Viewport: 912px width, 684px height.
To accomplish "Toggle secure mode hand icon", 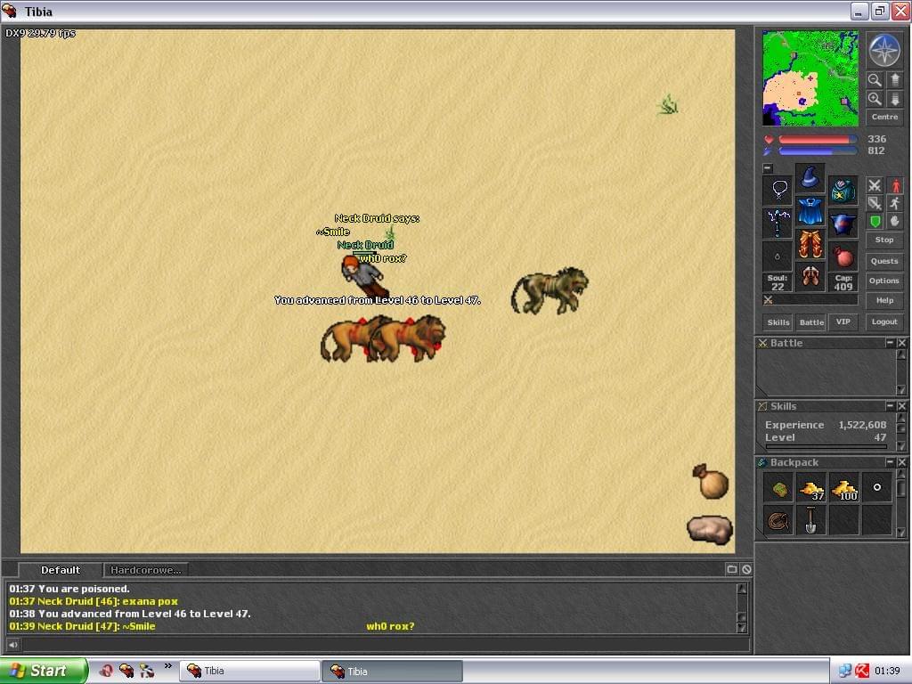I will 895,221.
